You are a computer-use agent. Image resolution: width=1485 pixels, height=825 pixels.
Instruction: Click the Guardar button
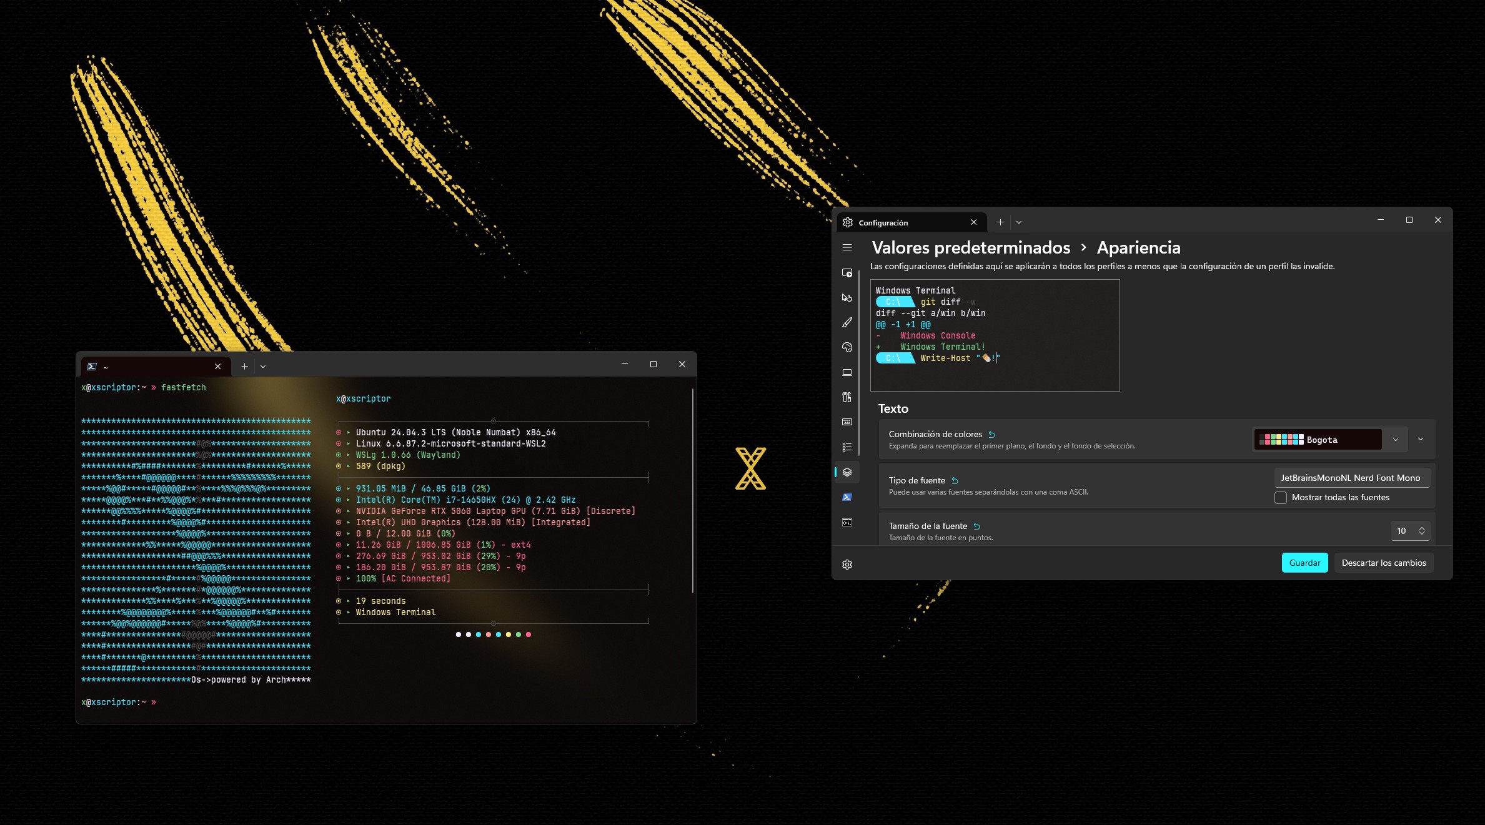(x=1304, y=563)
